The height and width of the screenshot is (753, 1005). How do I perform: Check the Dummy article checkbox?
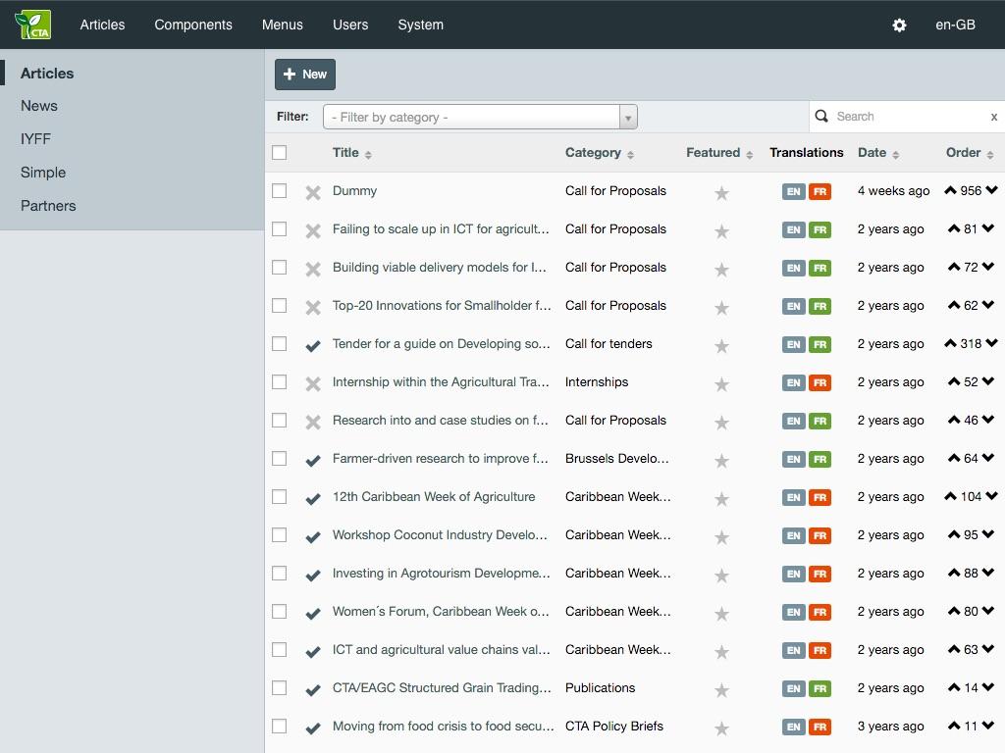point(280,191)
